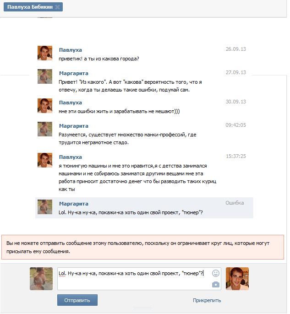The image size is (290, 314).
Task: Click the 26.09.13 date stamp
Action: pyautogui.click(x=235, y=49)
